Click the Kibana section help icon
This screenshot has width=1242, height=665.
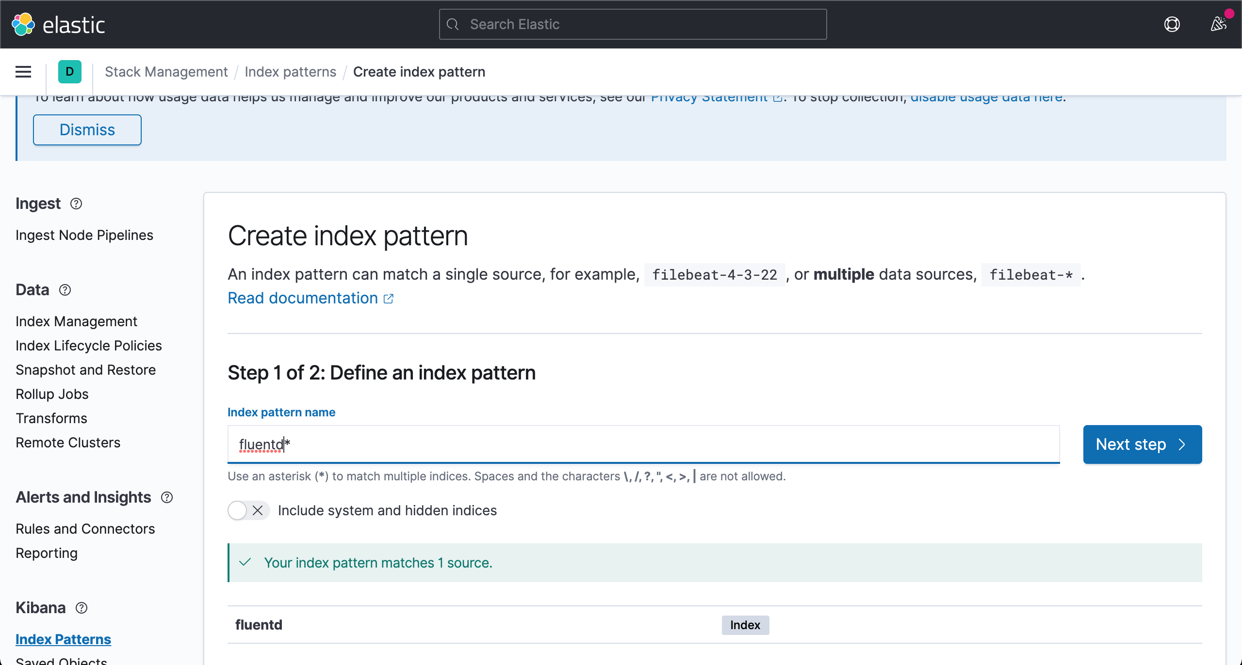[x=82, y=608]
